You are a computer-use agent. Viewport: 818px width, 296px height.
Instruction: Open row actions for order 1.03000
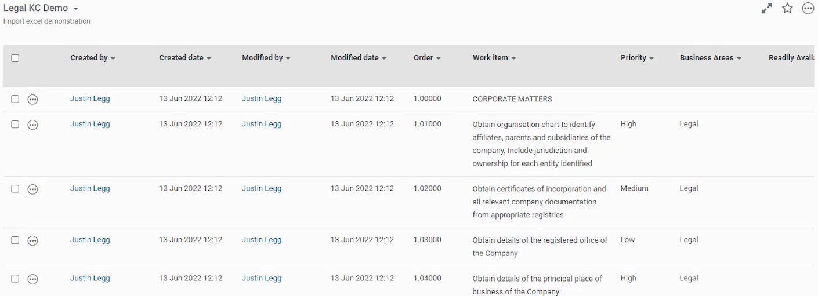(33, 240)
